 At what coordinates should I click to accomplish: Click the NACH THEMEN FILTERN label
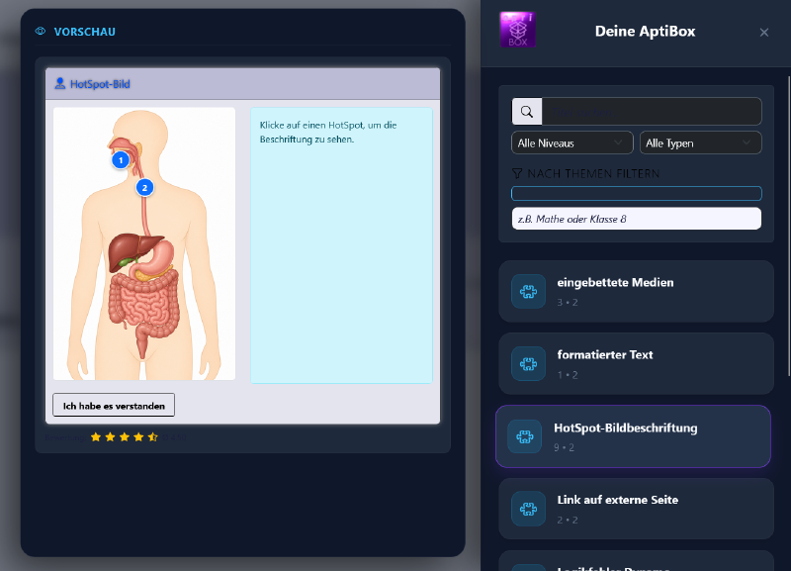pyautogui.click(x=593, y=173)
